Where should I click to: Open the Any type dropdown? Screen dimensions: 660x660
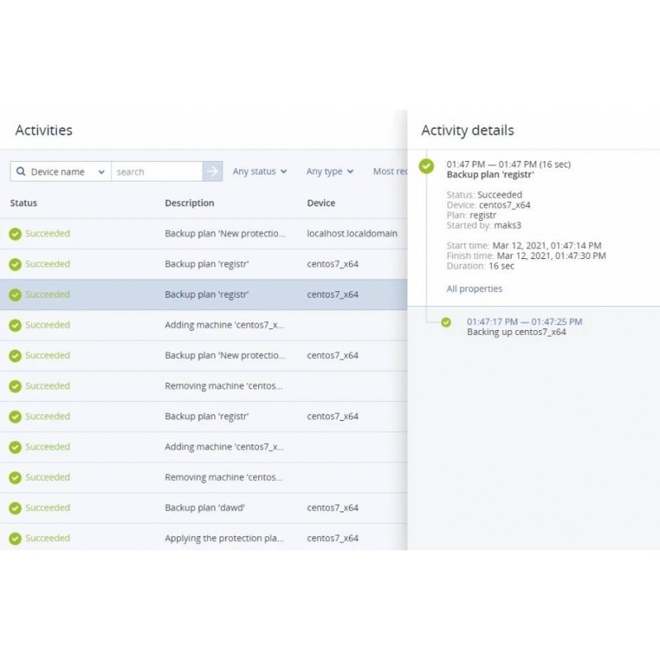329,172
